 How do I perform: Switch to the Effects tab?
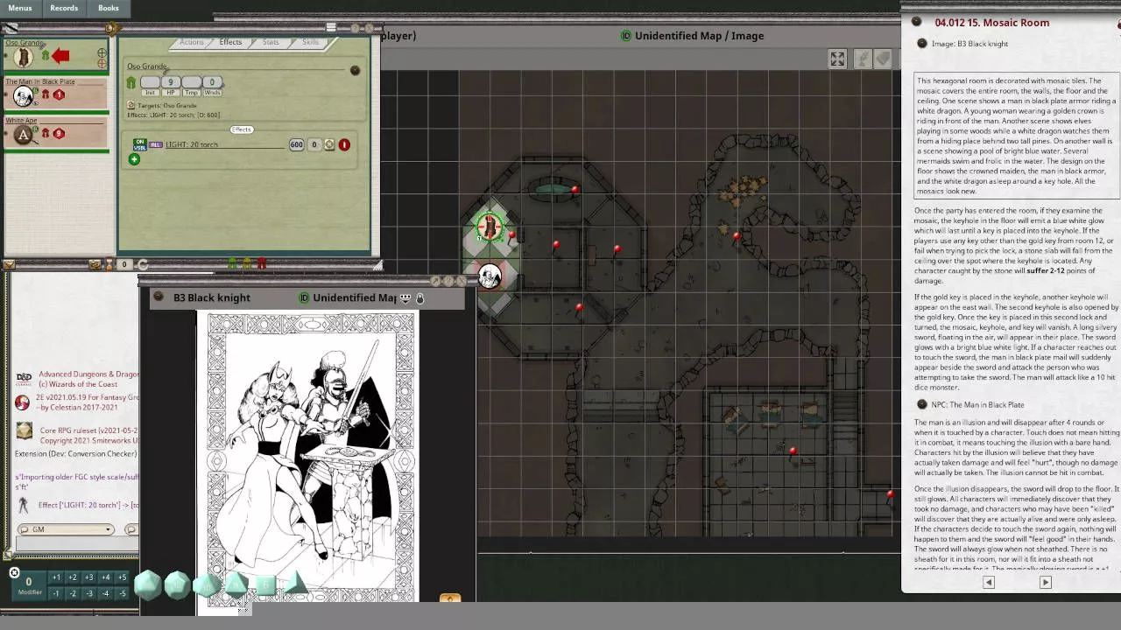(x=230, y=42)
